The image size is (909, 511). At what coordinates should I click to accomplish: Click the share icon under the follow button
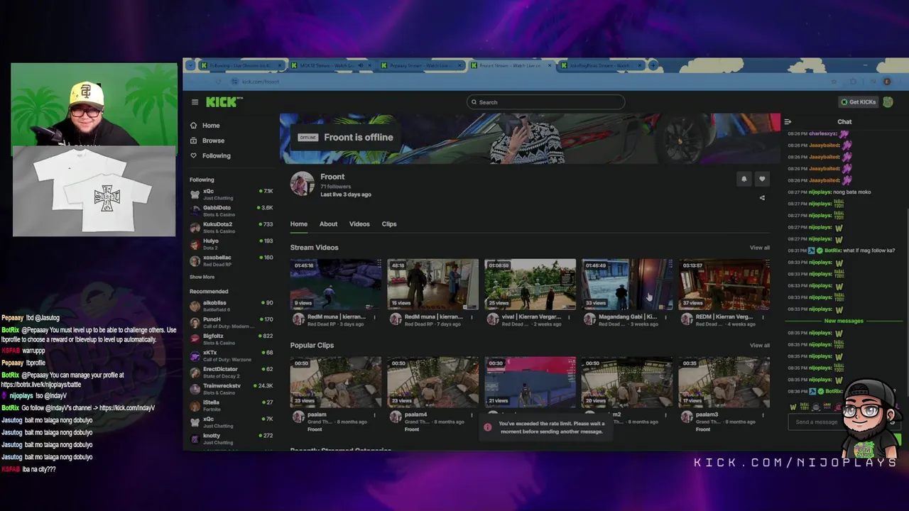(x=762, y=198)
